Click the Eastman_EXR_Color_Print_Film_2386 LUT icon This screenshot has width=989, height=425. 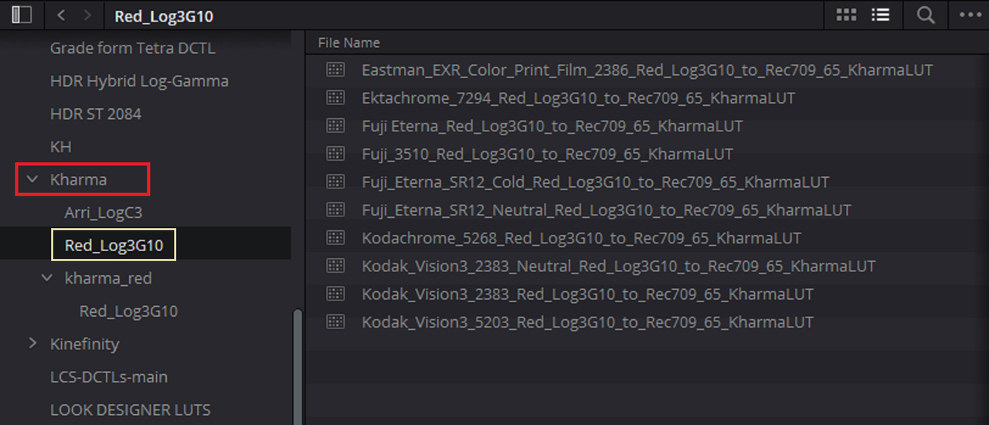click(x=335, y=70)
